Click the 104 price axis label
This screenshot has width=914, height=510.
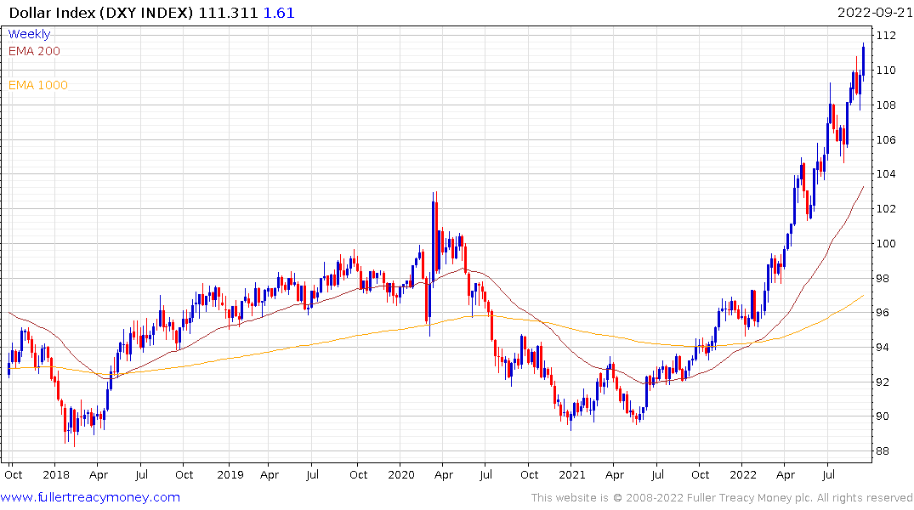point(886,173)
